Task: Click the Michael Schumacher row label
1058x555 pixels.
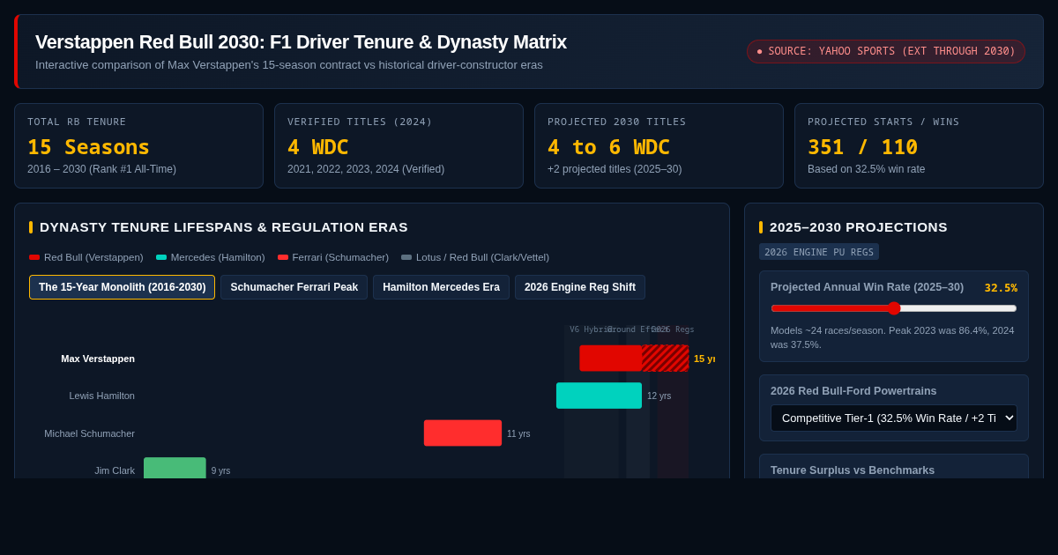Action: [90, 433]
